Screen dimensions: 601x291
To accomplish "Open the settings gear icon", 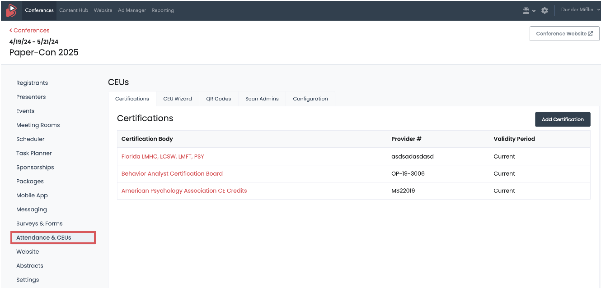I will coord(545,10).
